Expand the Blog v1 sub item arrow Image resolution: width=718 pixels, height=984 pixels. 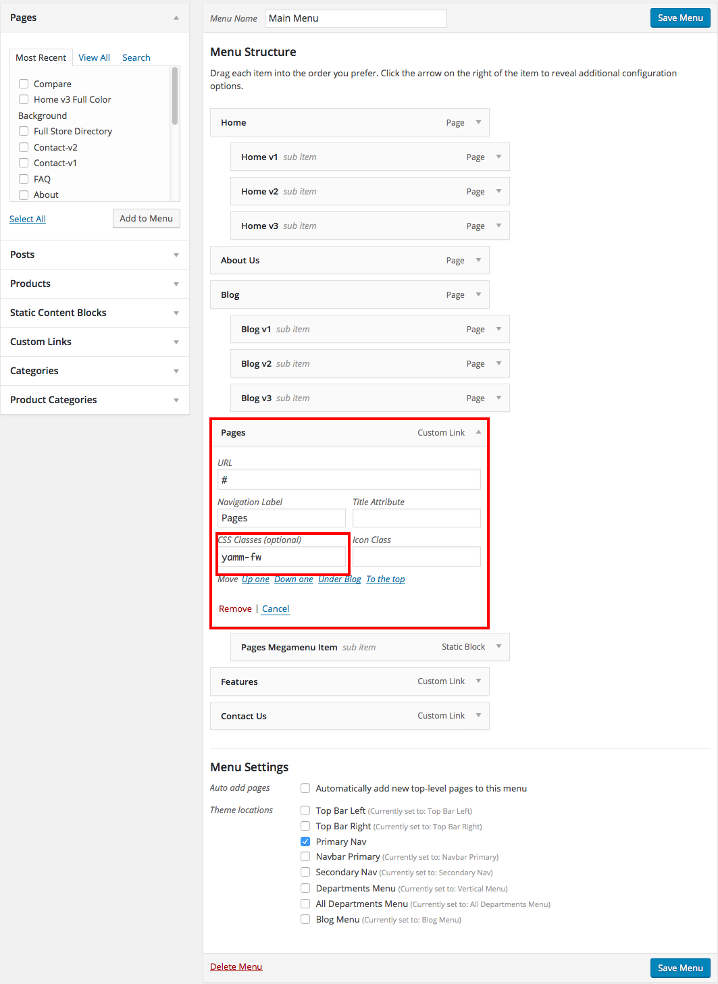(x=498, y=329)
